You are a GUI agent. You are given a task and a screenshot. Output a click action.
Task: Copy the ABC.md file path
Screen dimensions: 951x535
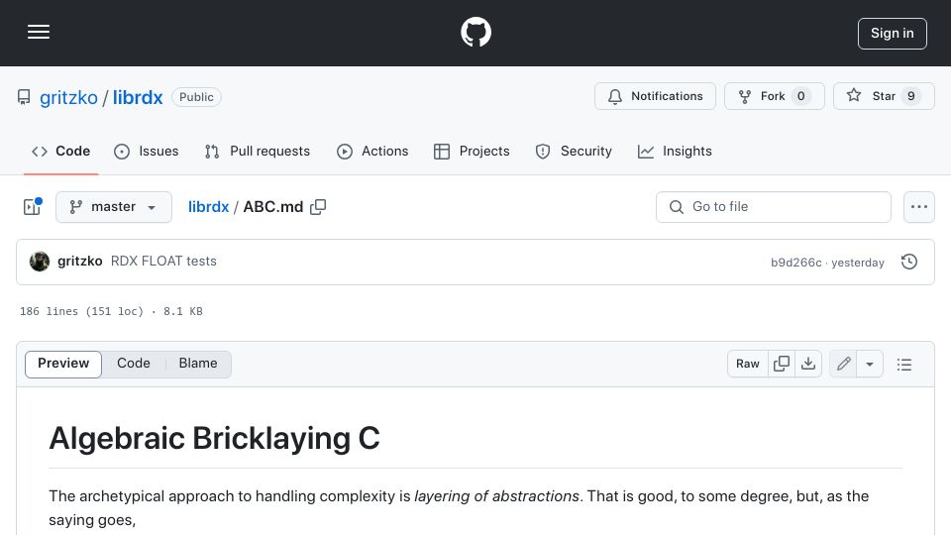point(318,207)
